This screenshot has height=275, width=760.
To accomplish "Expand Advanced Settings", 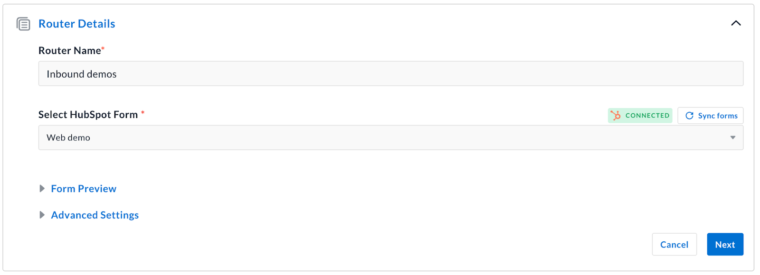I will [x=95, y=215].
